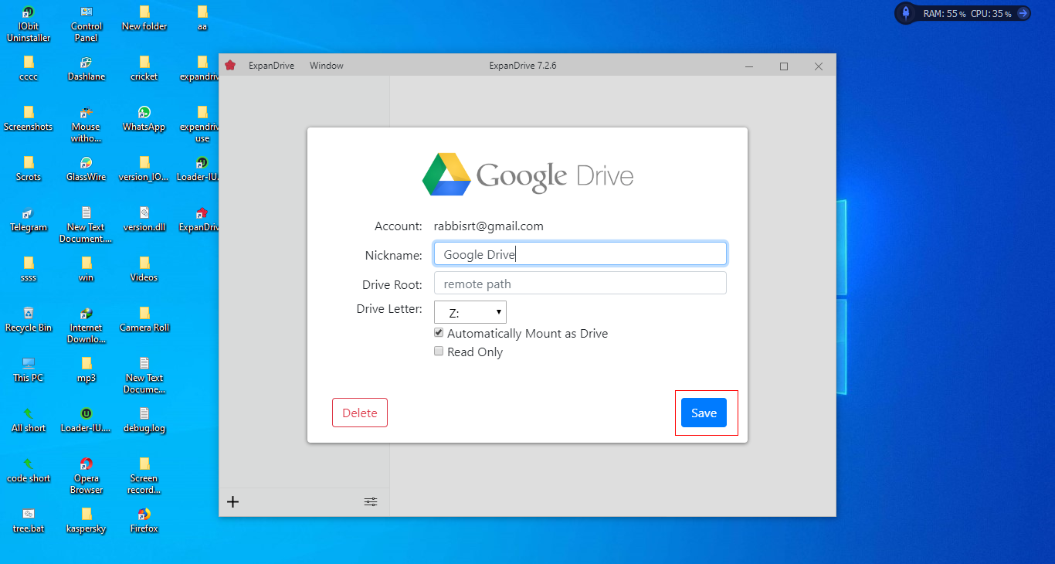
Task: Select the WhatsApp desktop icon
Action: pyautogui.click(x=144, y=113)
